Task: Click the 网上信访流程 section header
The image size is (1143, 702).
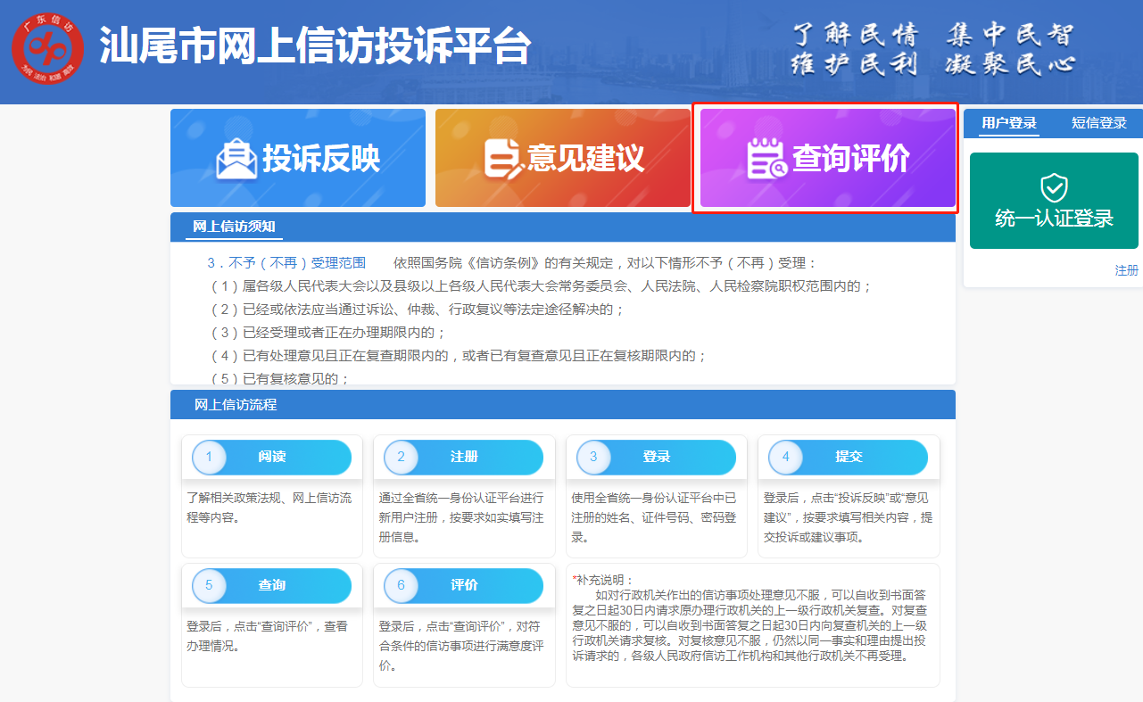Action: pyautogui.click(x=236, y=405)
